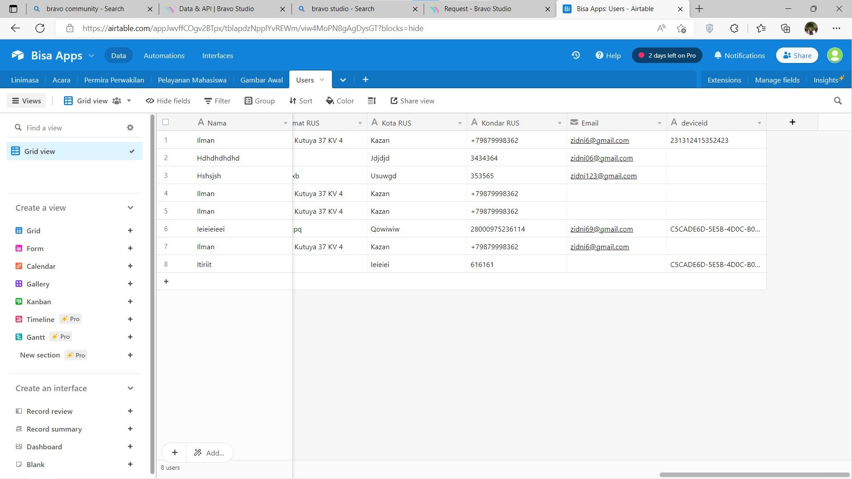The width and height of the screenshot is (852, 479).
Task: Click the row height icon
Action: (x=372, y=101)
